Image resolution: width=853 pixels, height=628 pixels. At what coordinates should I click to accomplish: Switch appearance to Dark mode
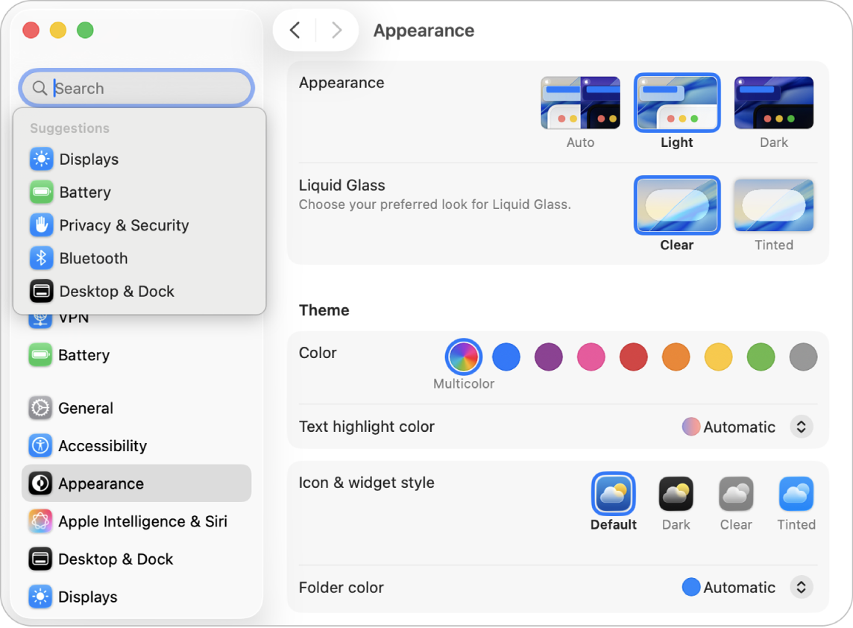773,102
